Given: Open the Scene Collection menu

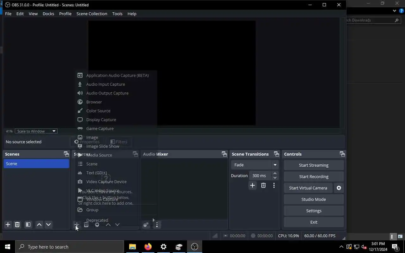Looking at the screenshot, I should 92,14.
